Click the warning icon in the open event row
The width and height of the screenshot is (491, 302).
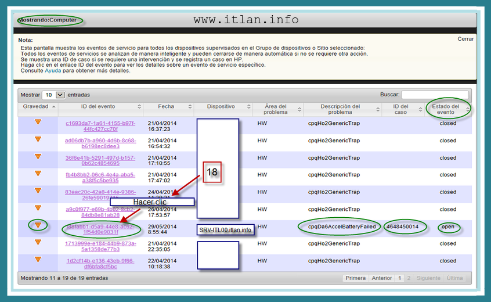click(38, 225)
